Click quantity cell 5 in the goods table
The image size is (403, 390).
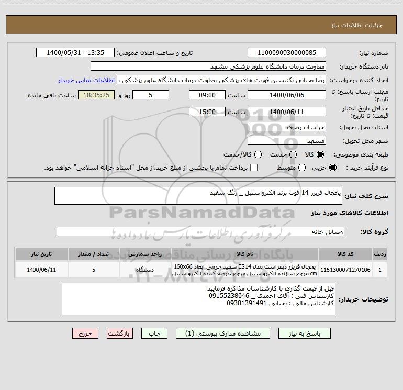click(94, 270)
